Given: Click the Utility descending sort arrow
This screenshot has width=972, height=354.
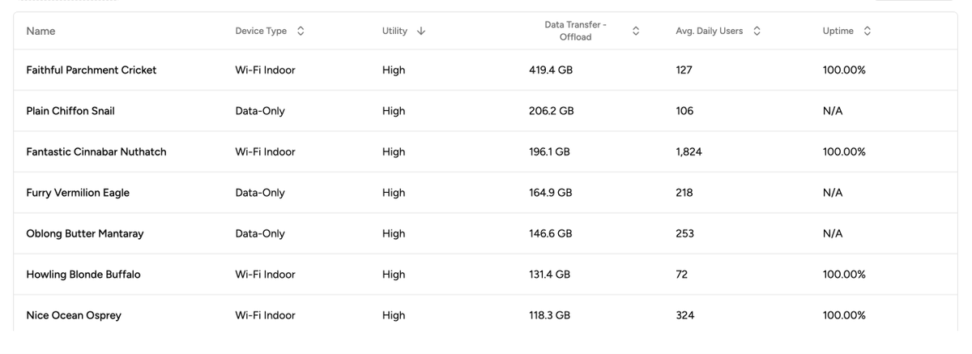Looking at the screenshot, I should pyautogui.click(x=420, y=31).
